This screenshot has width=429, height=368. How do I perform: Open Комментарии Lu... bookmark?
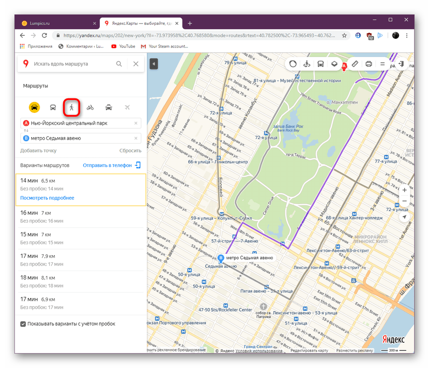[x=81, y=46]
